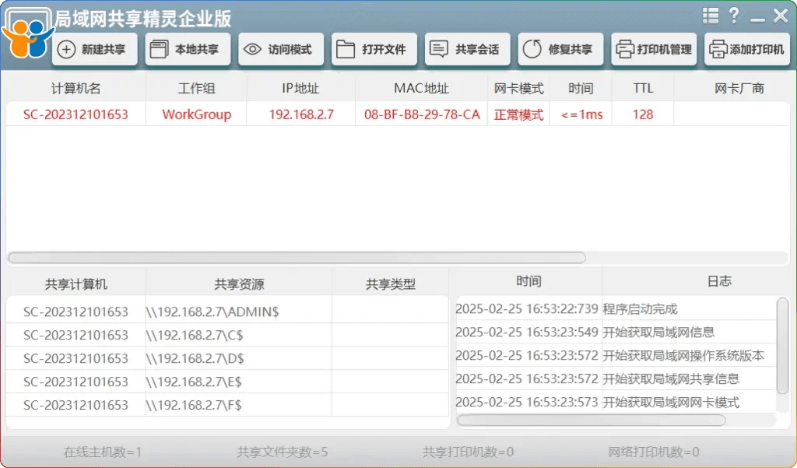Run 修复共享 (repair share) tool

560,49
